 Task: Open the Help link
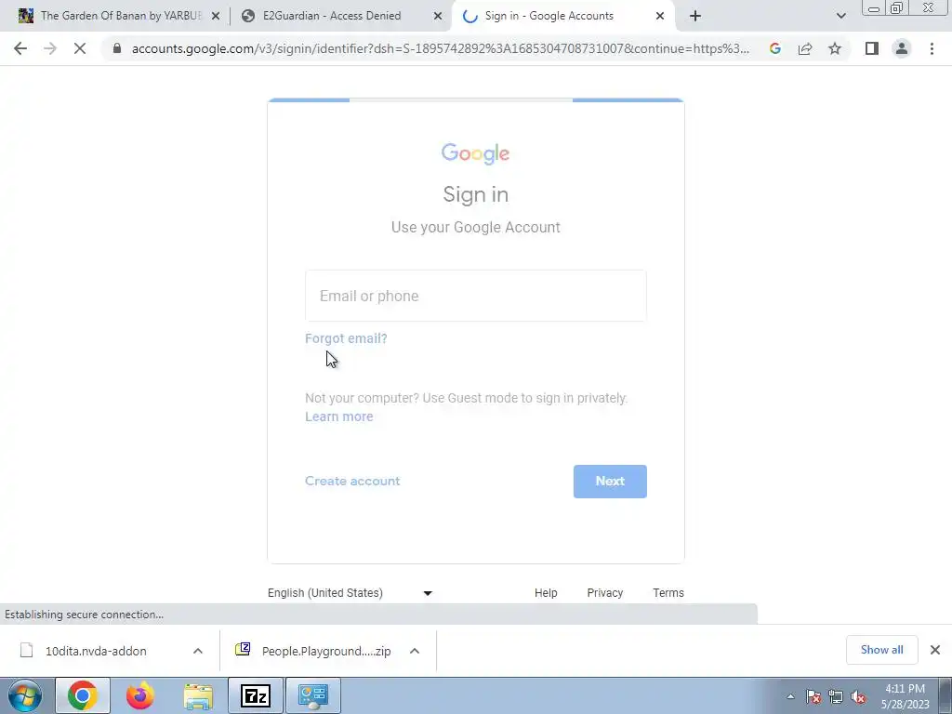(x=546, y=592)
